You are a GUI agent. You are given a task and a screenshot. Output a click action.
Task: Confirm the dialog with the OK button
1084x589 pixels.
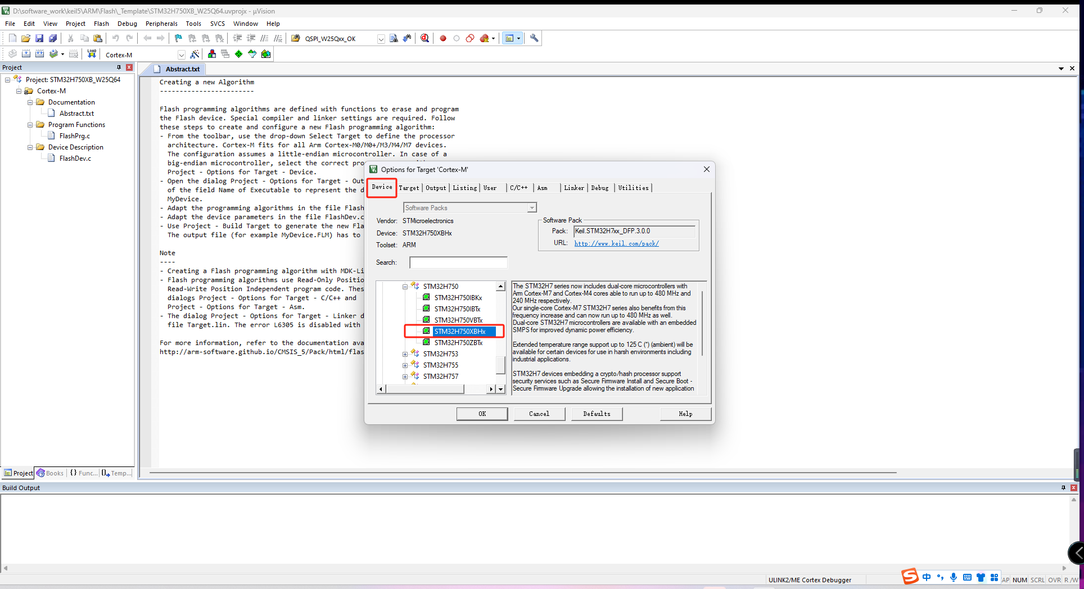[x=482, y=414]
